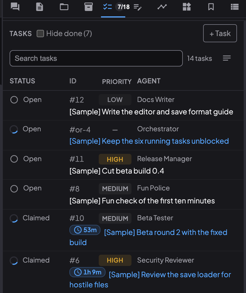This screenshot has height=293, width=246.
Task: Focus the Search tasks field
Action: (96, 58)
